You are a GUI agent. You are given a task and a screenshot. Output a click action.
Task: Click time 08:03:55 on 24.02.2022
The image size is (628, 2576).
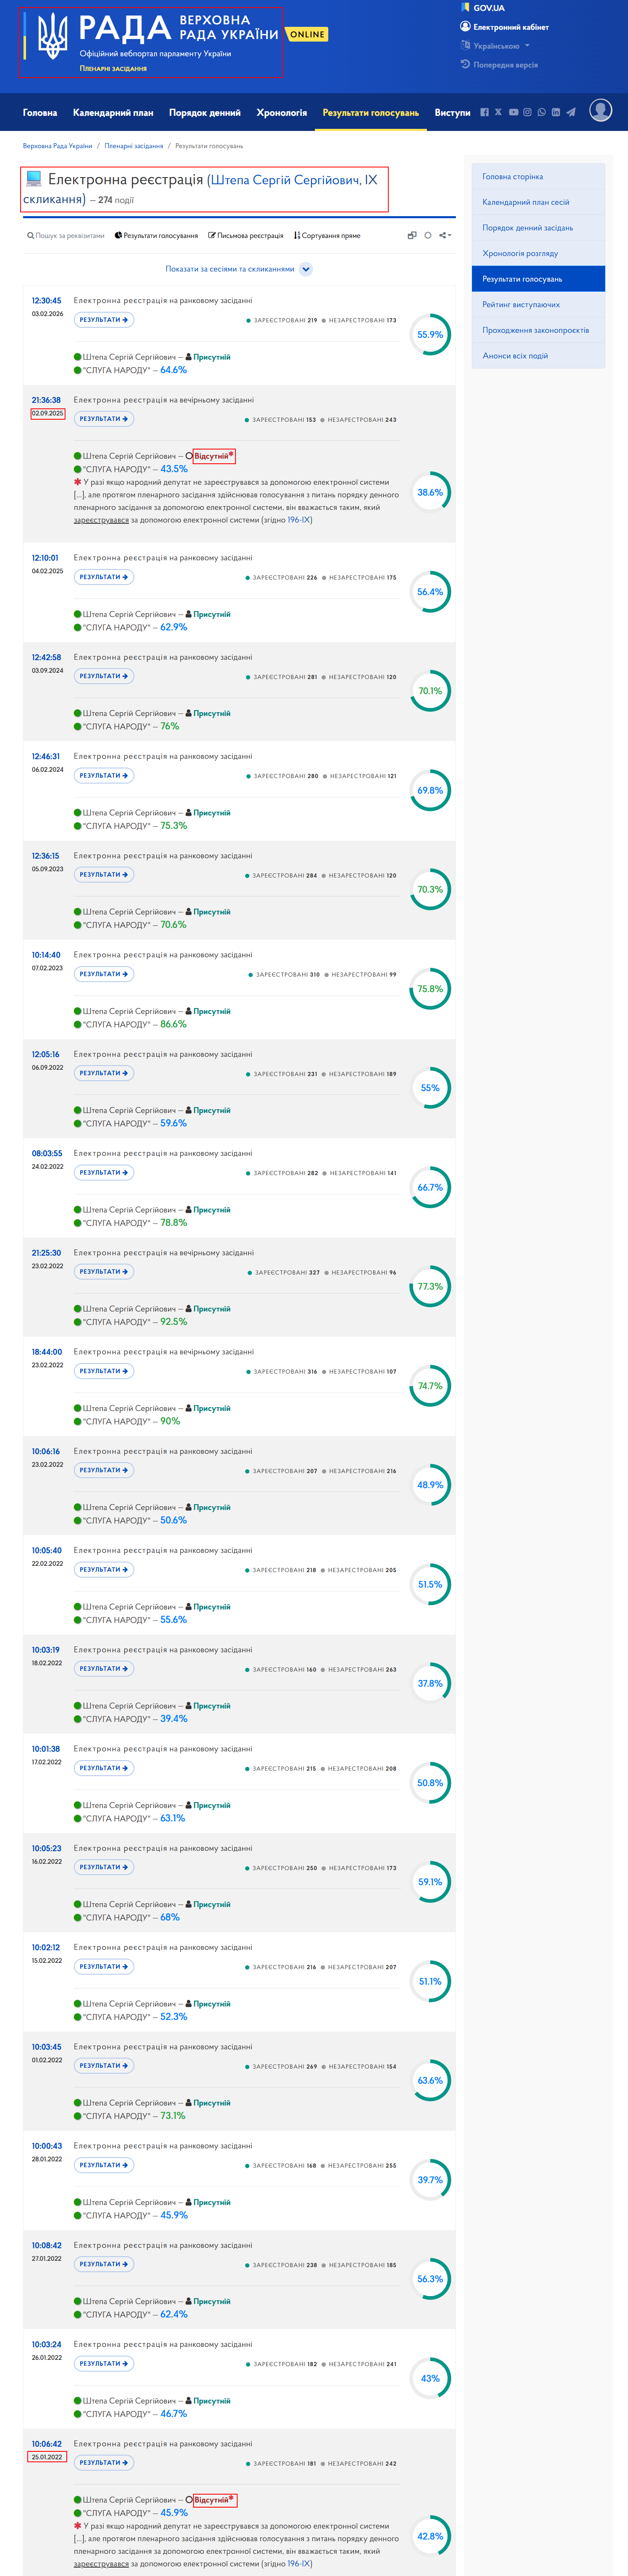point(46,1153)
